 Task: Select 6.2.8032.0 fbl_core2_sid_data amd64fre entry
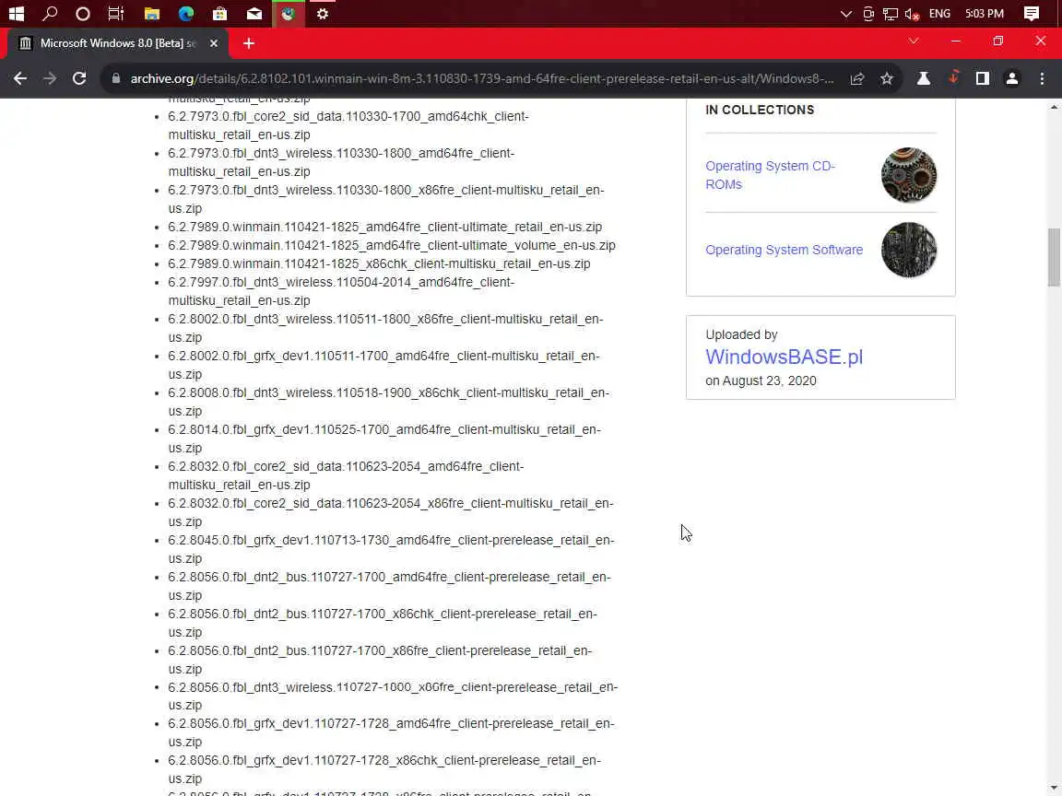point(346,475)
